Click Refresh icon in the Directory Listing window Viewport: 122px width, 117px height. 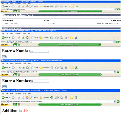tap(23, 7)
